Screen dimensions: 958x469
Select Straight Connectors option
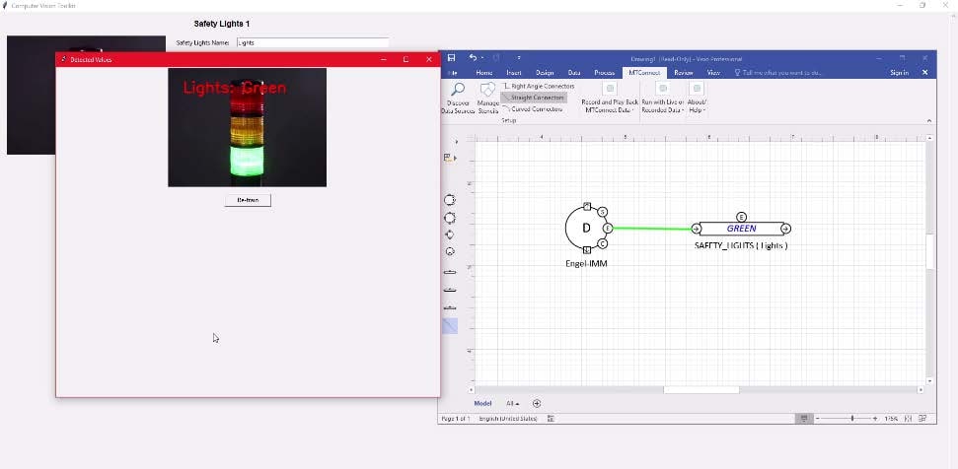[x=535, y=98]
